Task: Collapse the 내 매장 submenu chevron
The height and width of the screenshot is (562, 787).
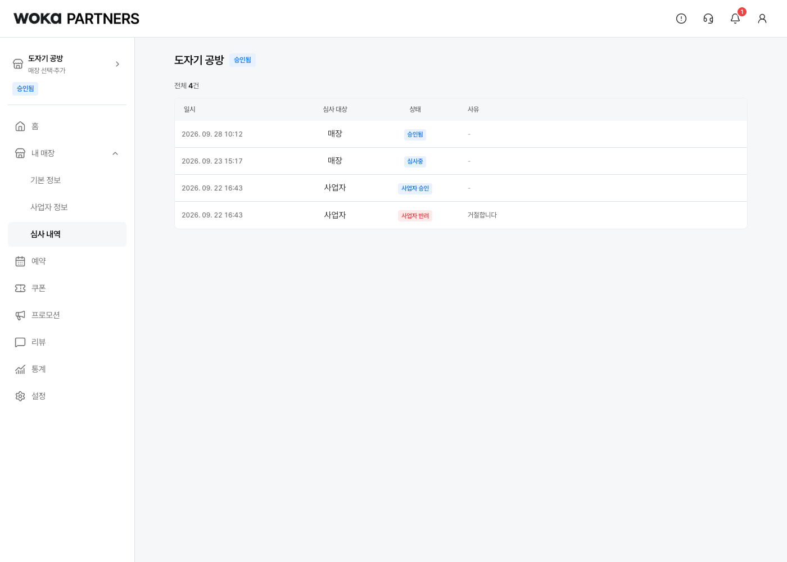Action: (x=115, y=153)
